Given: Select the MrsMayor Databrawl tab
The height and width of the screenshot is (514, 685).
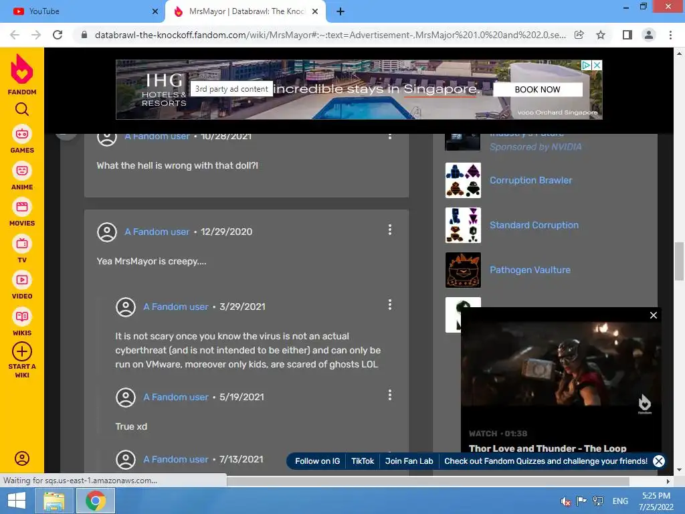Looking at the screenshot, I should [245, 11].
